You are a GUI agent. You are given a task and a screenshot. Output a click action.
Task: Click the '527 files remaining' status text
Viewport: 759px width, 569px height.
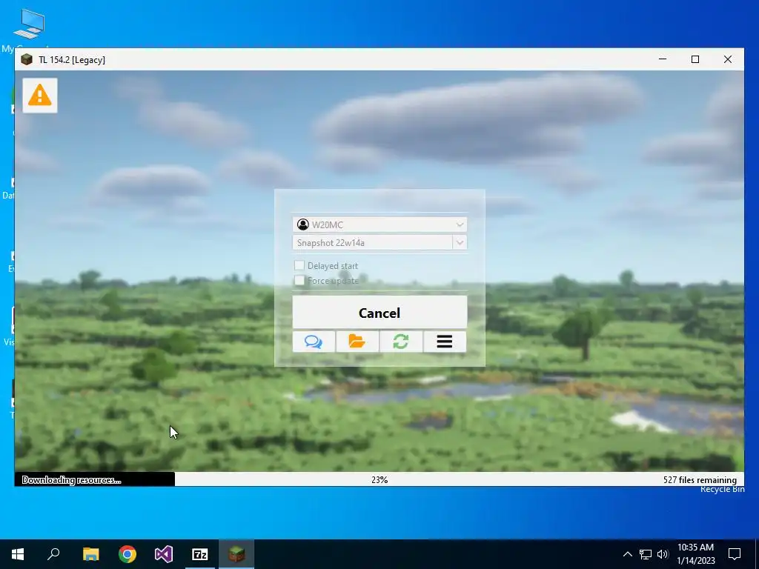(700, 480)
